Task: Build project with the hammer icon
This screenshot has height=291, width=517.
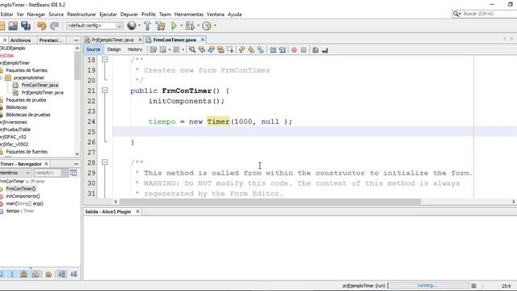Action: coord(147,26)
